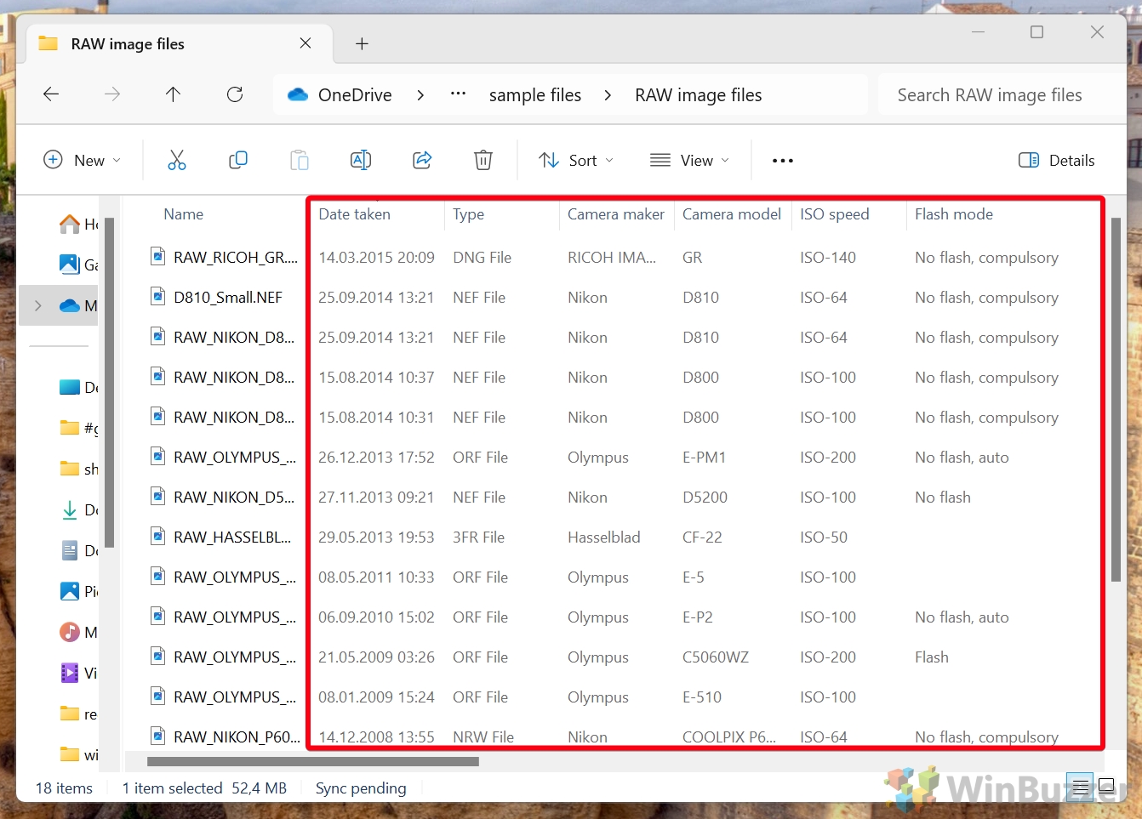Screen dimensions: 1142x819
Task: Go back using the back arrow
Action: 51,94
